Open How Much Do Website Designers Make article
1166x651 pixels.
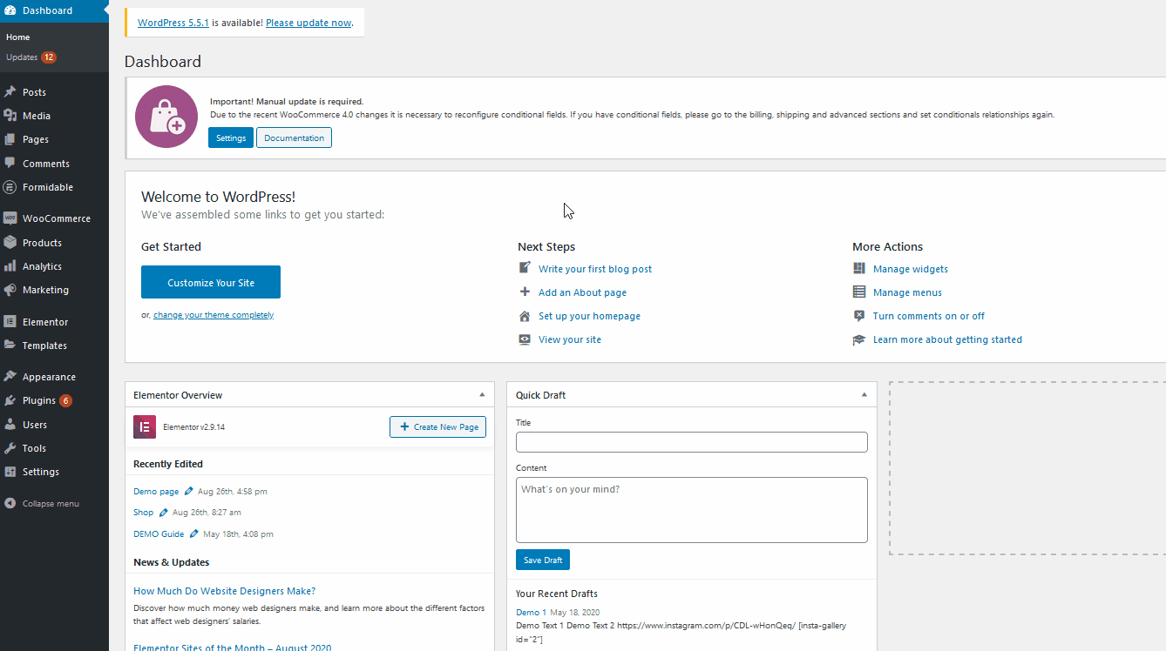(225, 591)
